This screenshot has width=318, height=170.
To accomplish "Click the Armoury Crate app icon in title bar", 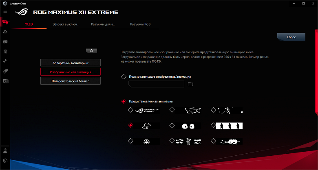I will (5, 3).
